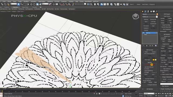Click the object name input field

pyautogui.click(x=149, y=14)
